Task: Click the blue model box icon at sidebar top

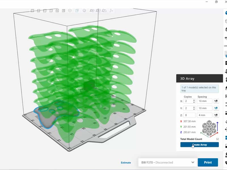Action: 226,13
